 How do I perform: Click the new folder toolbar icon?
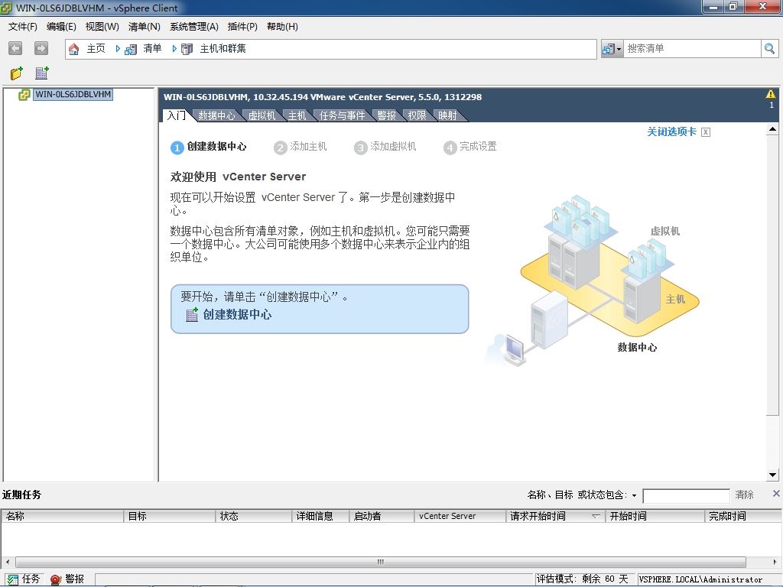tap(17, 73)
